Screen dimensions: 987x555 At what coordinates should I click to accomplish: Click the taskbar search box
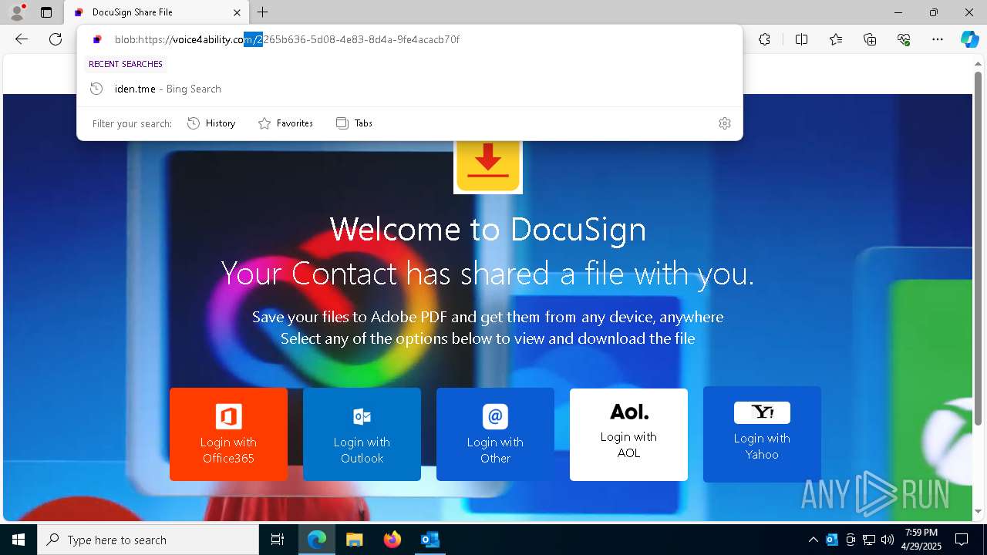(x=148, y=540)
